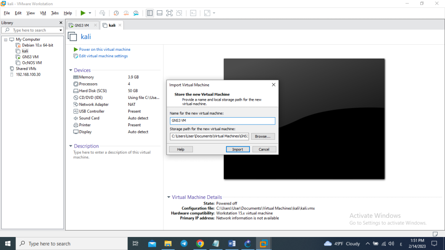Open the power options dropdown arrow
The height and width of the screenshot is (250, 445).
(x=90, y=13)
